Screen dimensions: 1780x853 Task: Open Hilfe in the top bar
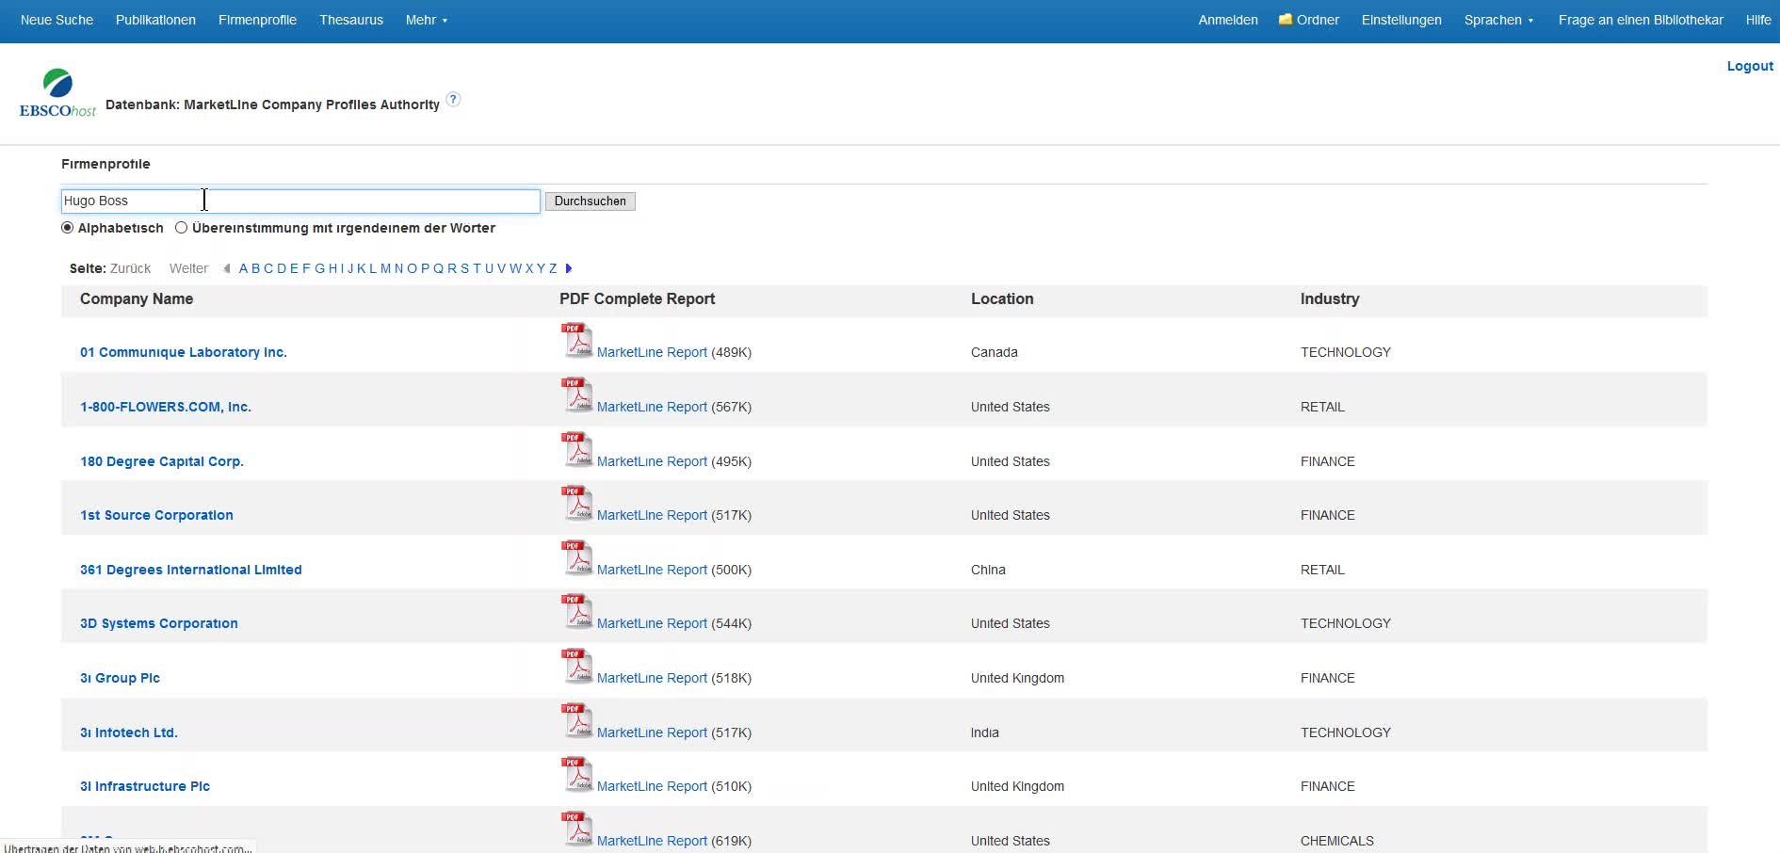click(1758, 20)
